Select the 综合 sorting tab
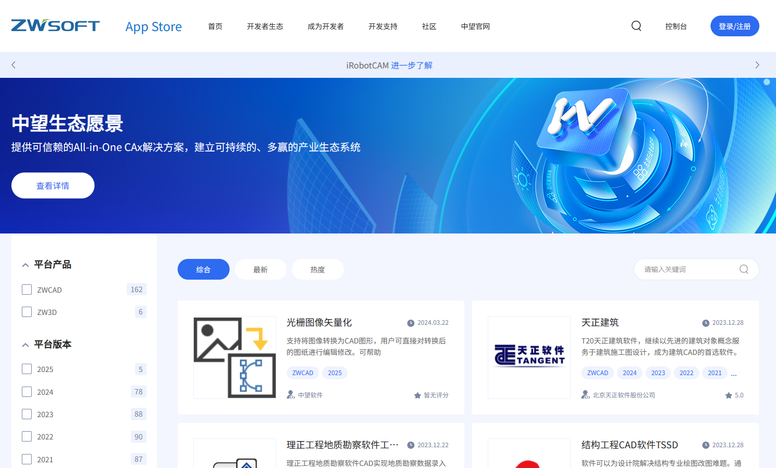The width and height of the screenshot is (776, 468). click(204, 269)
